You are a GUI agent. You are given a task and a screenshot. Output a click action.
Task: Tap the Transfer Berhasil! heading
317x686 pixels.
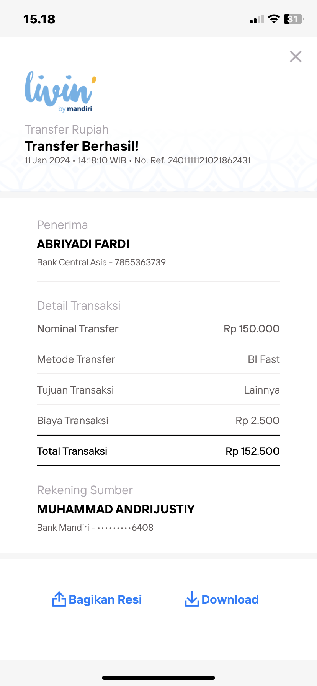tap(82, 146)
